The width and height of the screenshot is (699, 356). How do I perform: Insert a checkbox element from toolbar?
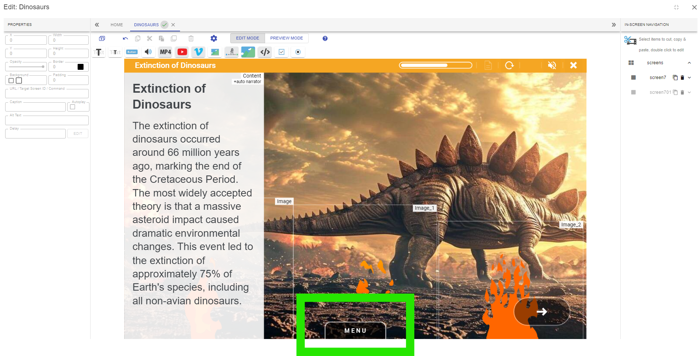(x=281, y=52)
